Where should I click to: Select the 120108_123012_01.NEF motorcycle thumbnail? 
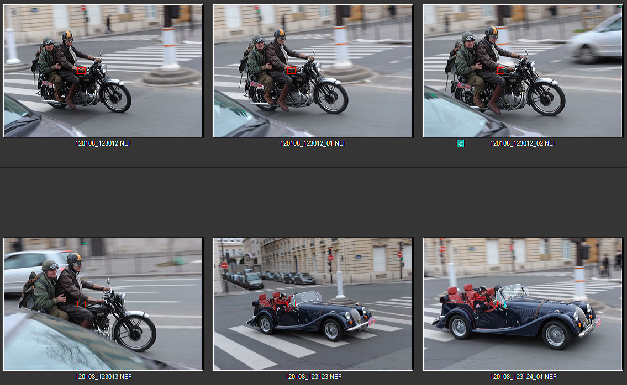tap(313, 71)
